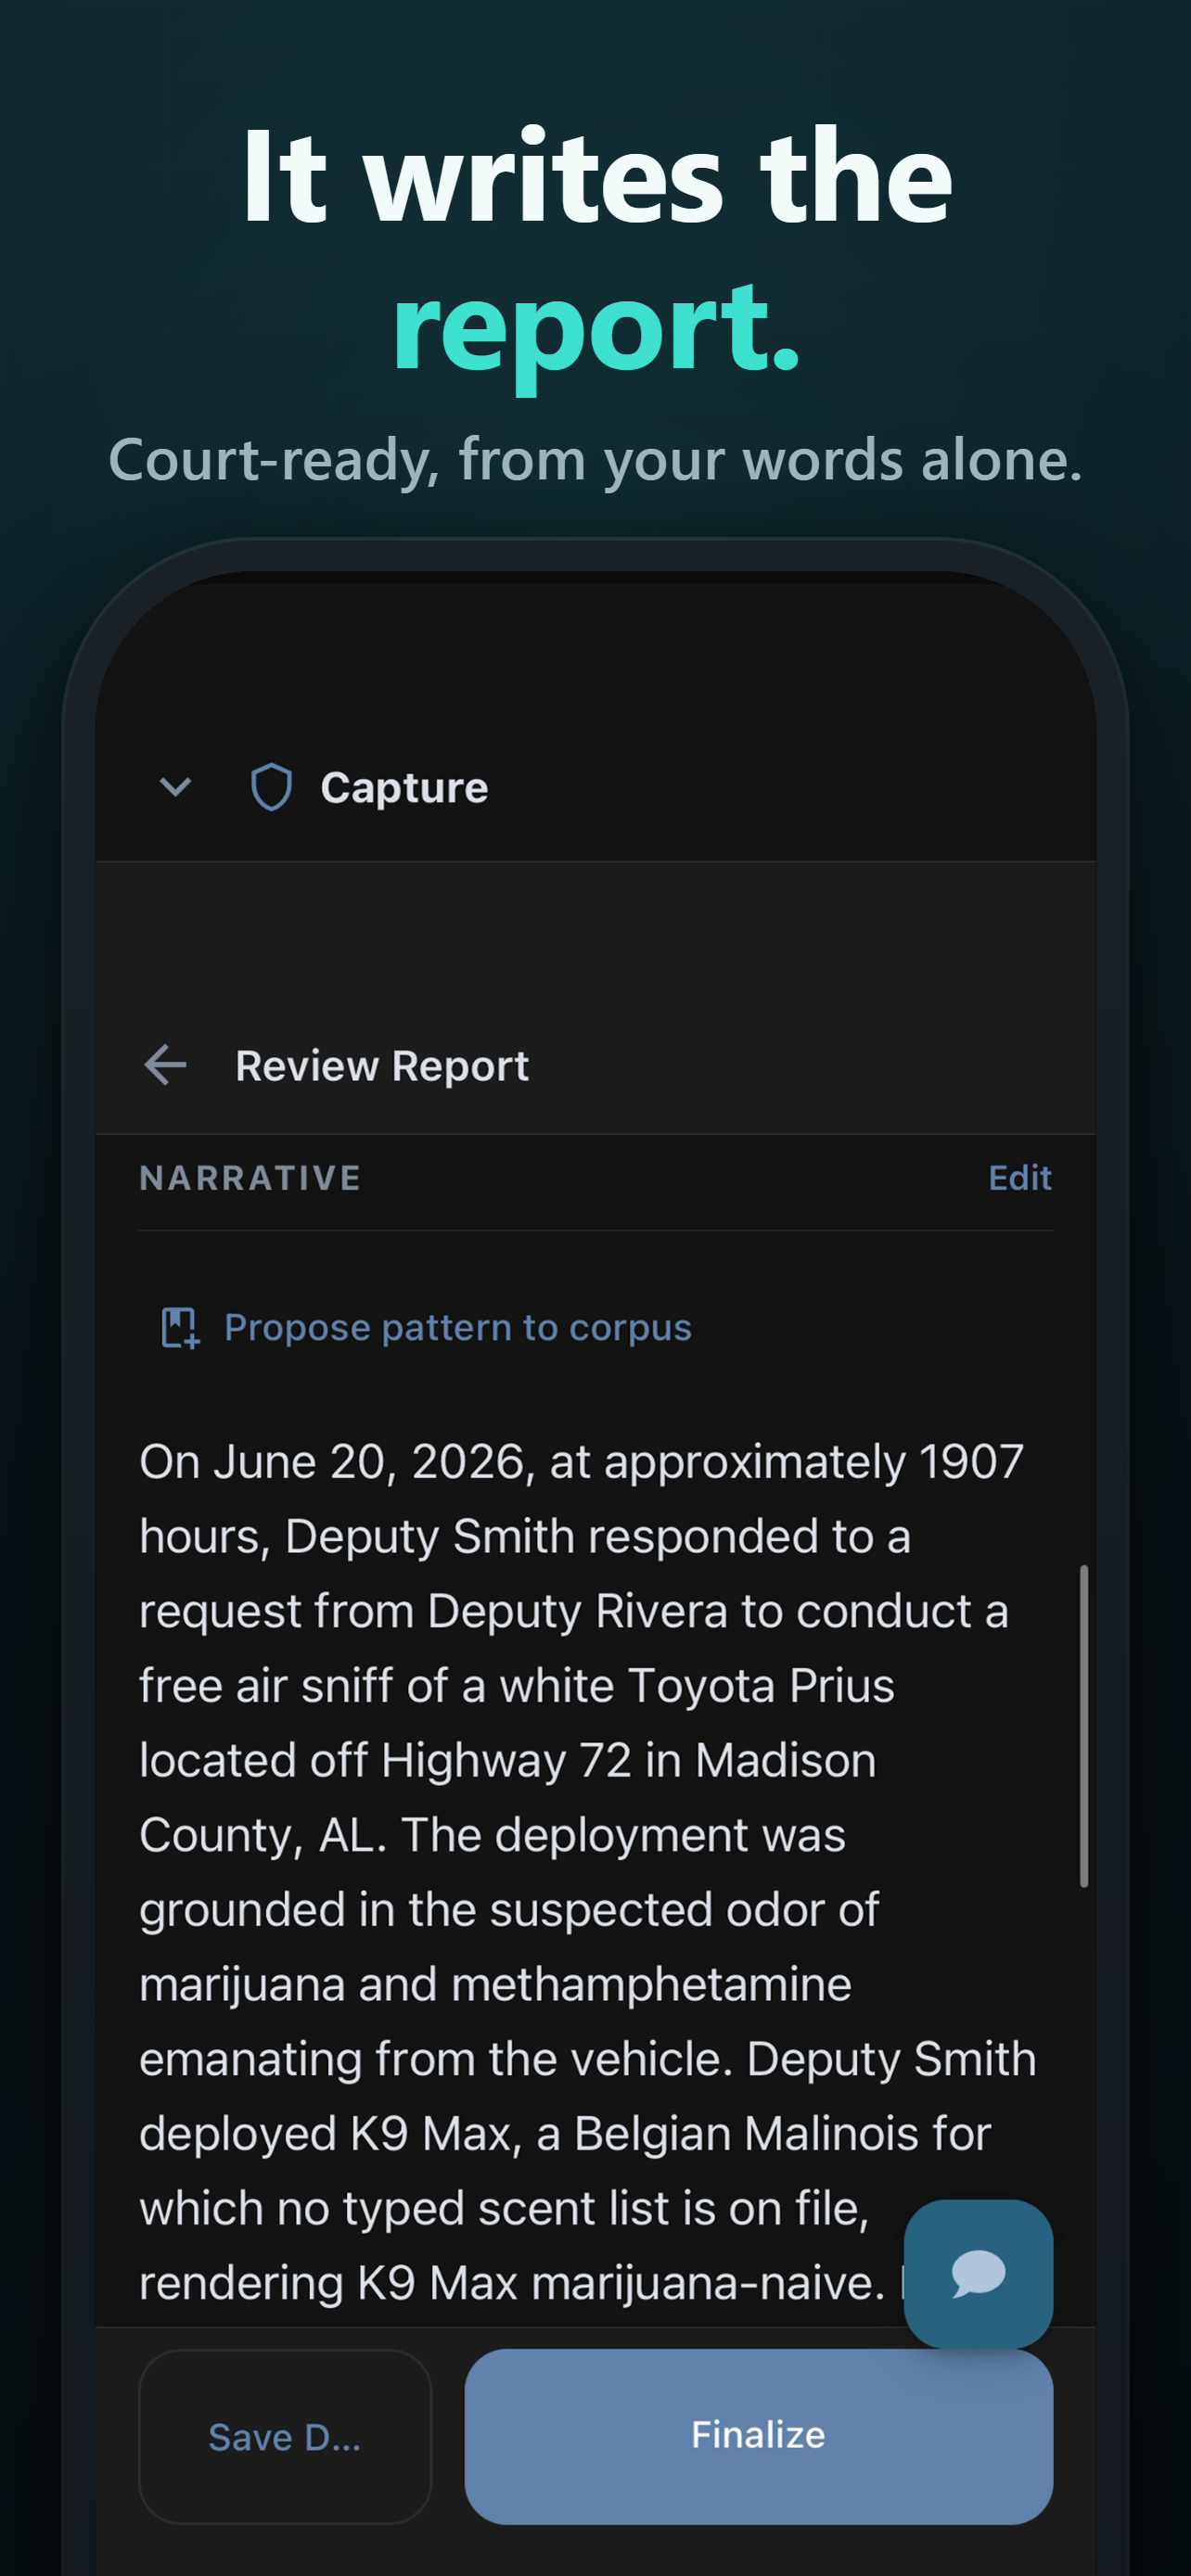This screenshot has width=1191, height=2576.
Task: Click the 'report.' teal heading word
Action: (x=596, y=330)
